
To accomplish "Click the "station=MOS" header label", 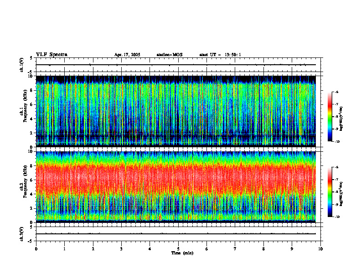I will pyautogui.click(x=170, y=55).
